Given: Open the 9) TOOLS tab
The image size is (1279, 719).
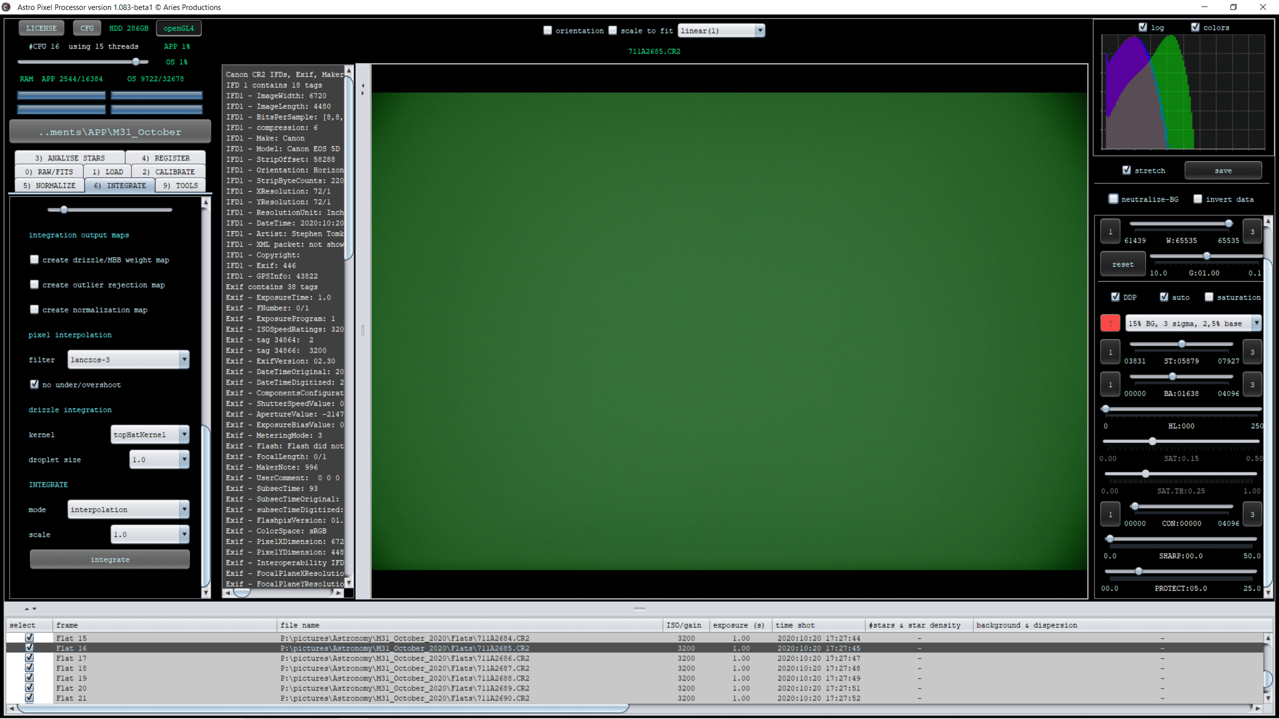Looking at the screenshot, I should (180, 185).
